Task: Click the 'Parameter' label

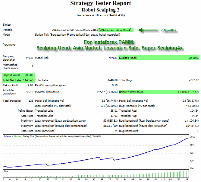Action: pos(9,45)
